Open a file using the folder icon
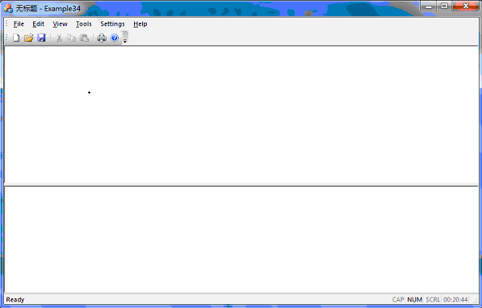482x308 pixels. (x=28, y=38)
